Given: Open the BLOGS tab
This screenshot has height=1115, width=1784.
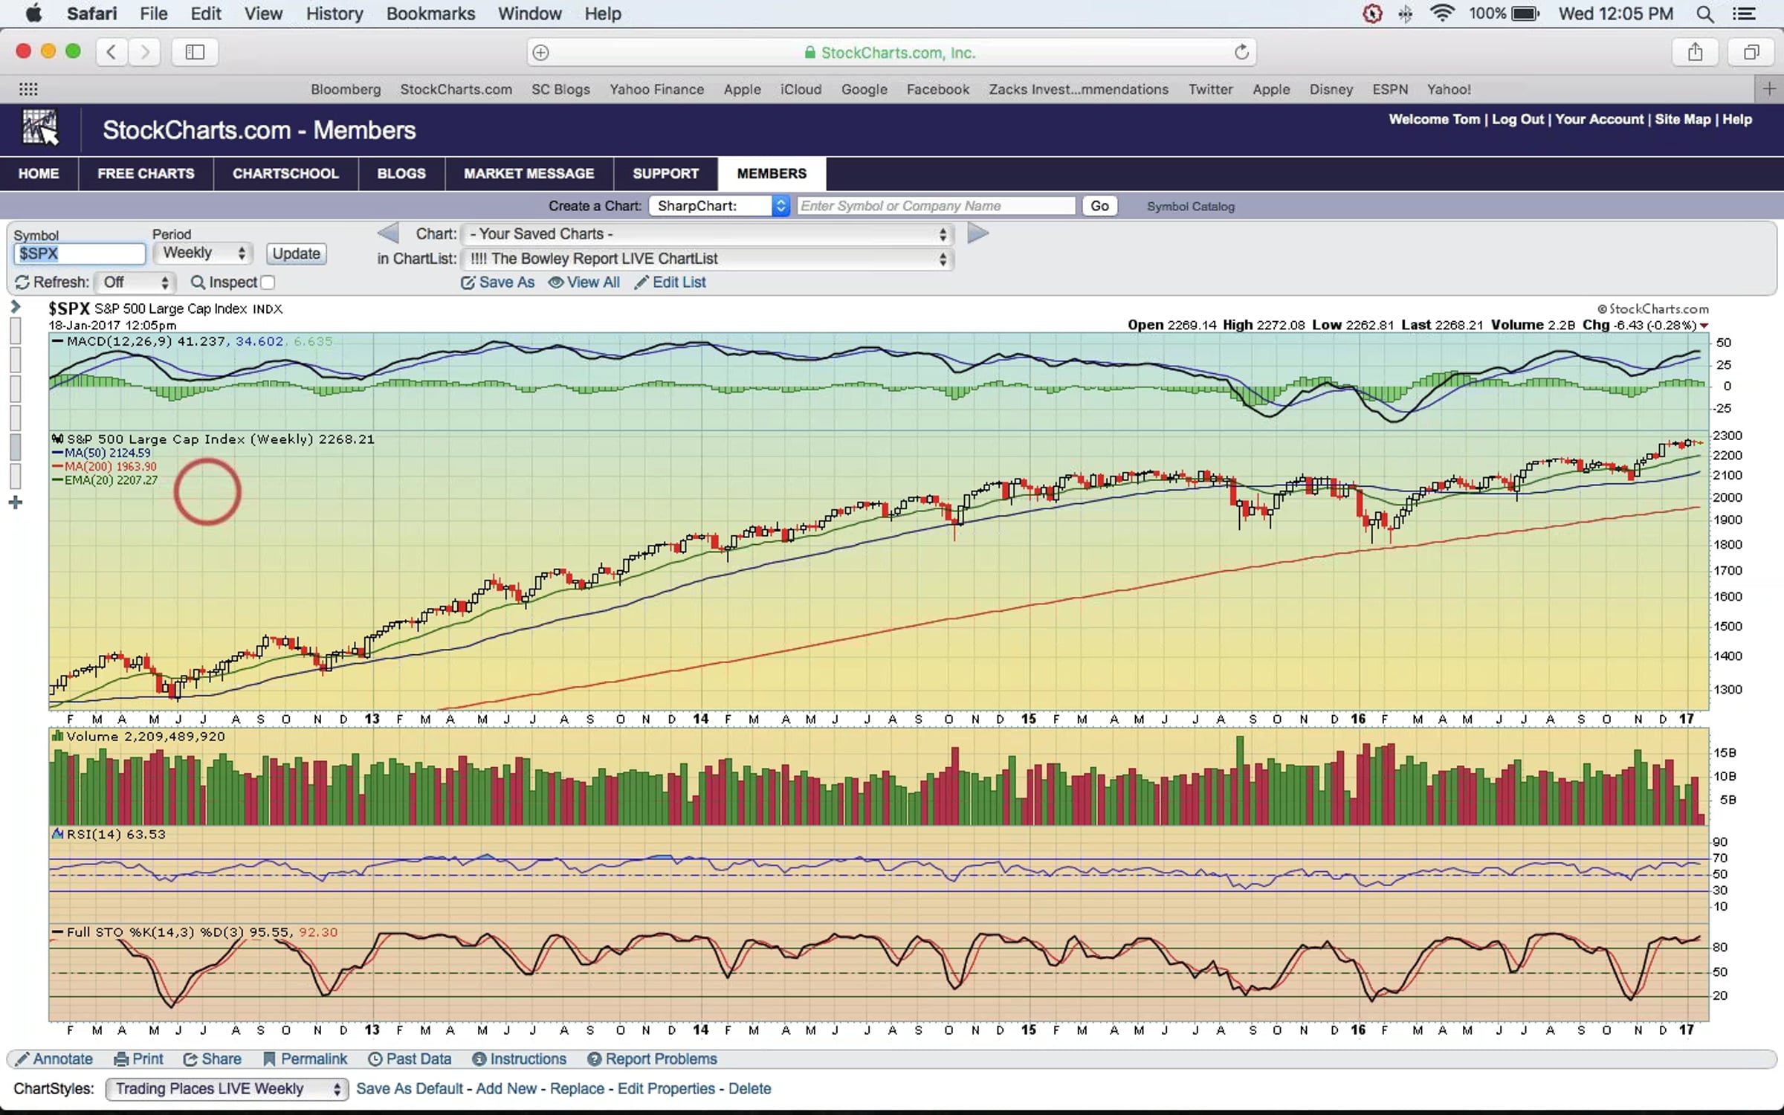Looking at the screenshot, I should point(401,173).
